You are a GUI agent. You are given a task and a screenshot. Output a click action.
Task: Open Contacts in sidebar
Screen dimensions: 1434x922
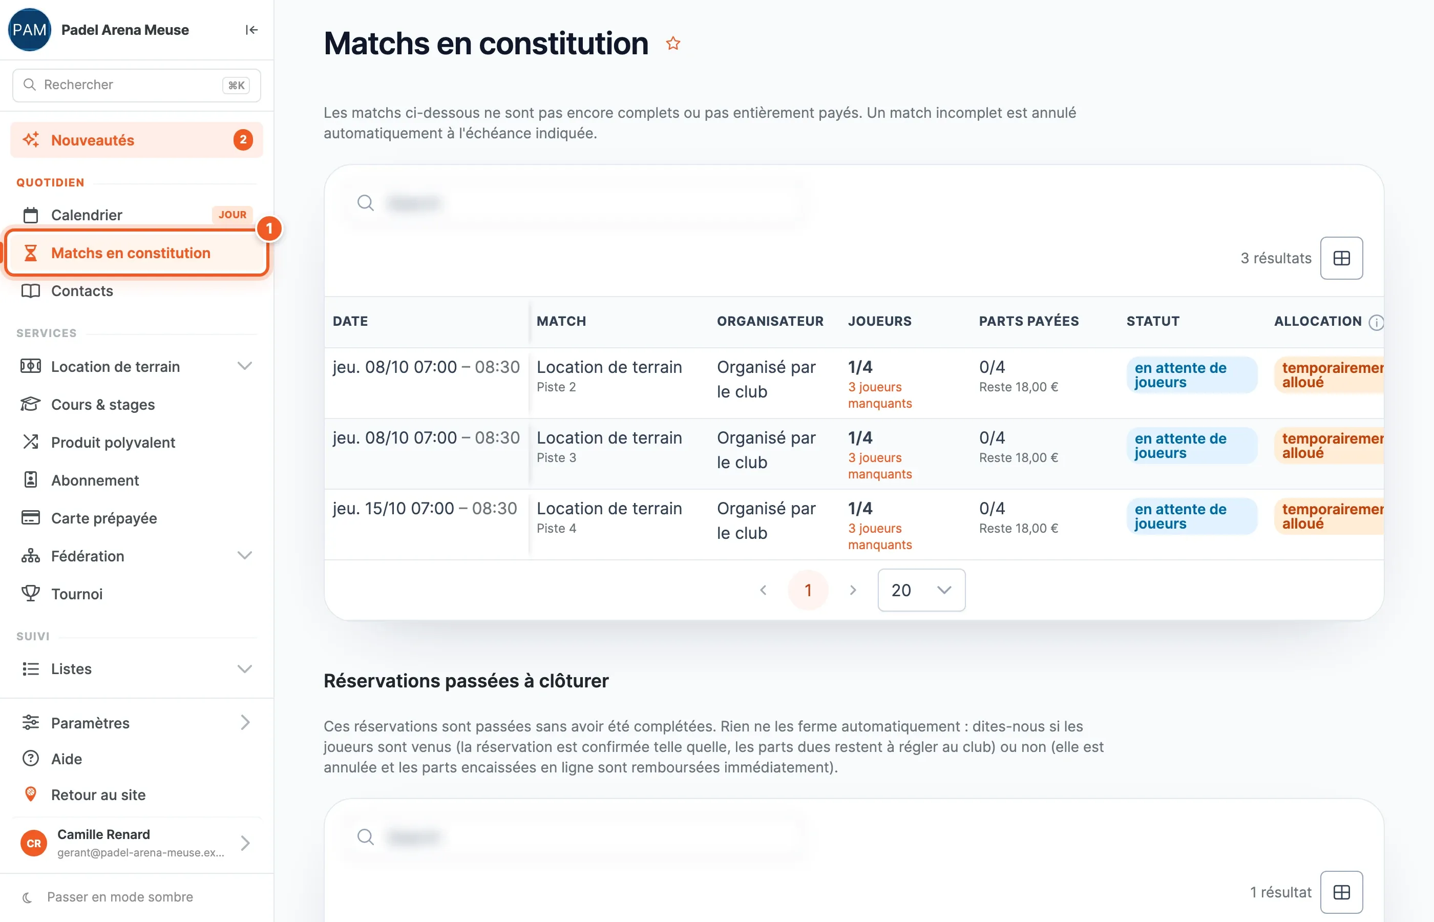[x=136, y=291]
